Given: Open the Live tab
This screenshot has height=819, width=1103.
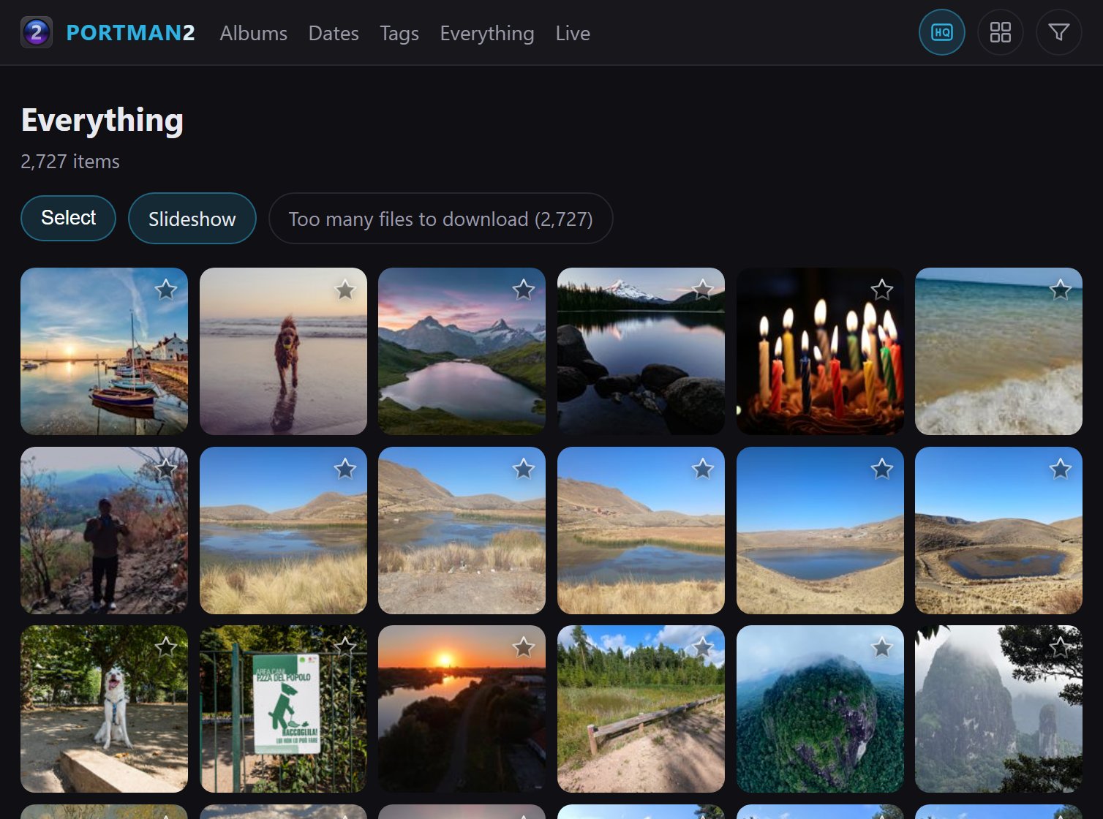Looking at the screenshot, I should tap(573, 34).
